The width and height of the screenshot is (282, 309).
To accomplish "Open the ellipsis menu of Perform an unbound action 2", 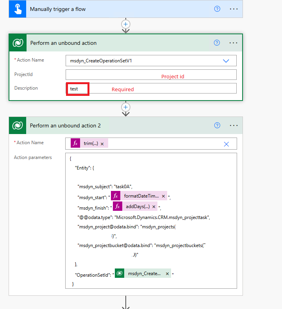I will tap(234, 125).
